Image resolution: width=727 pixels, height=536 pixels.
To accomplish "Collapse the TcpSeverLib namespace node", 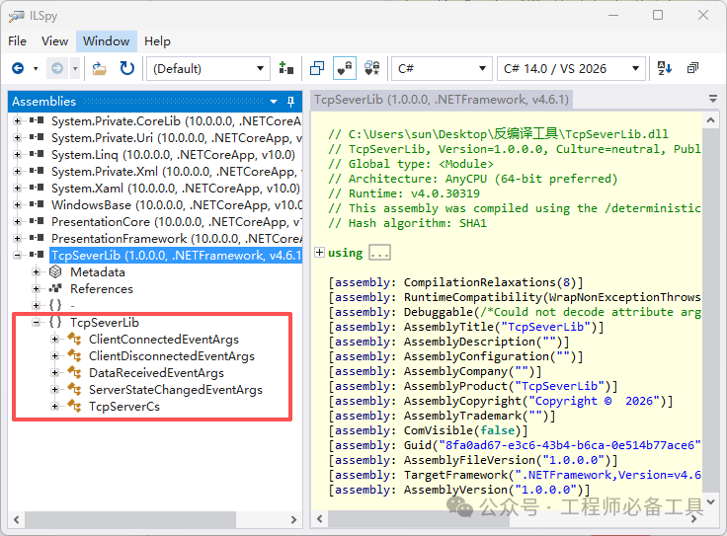I will 37,323.
